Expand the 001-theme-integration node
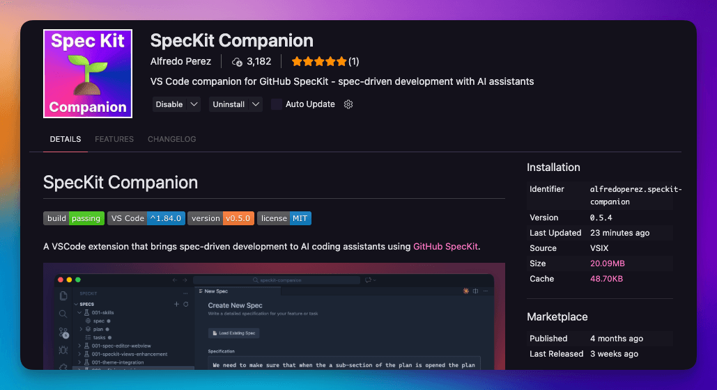The width and height of the screenshot is (717, 390). coord(79,362)
